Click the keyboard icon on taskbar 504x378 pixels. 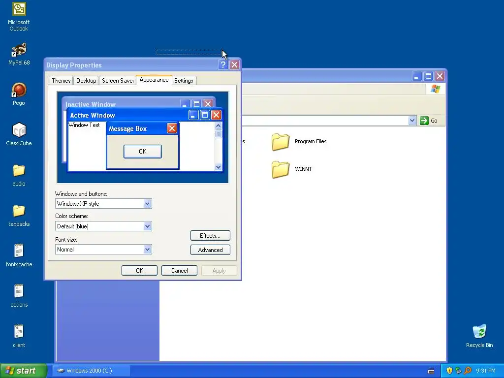tap(431, 371)
